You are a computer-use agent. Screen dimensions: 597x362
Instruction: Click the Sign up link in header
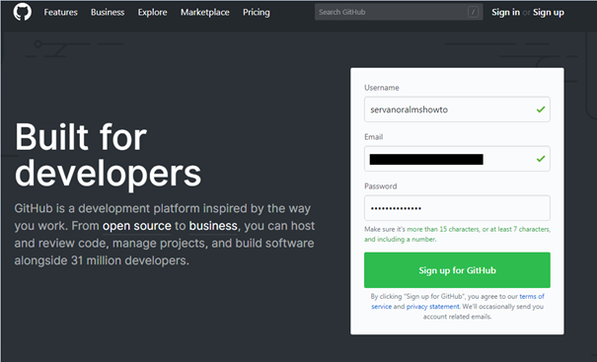tap(549, 12)
